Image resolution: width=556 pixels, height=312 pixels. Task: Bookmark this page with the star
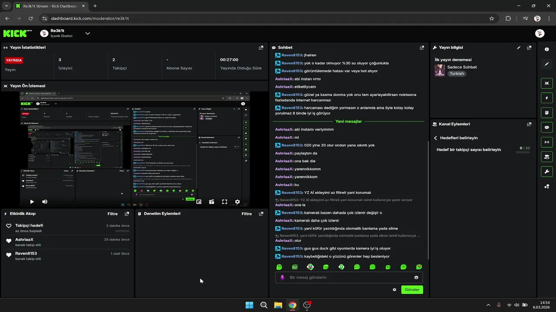tap(491, 19)
